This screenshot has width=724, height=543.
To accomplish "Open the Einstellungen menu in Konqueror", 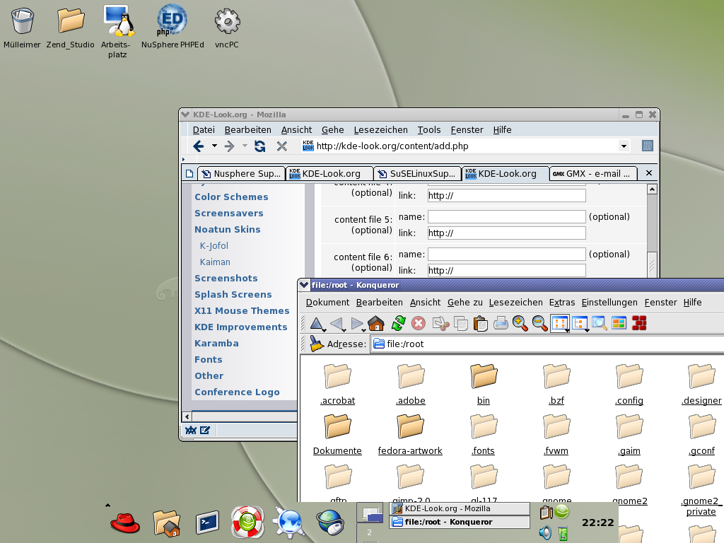I will pos(609,303).
